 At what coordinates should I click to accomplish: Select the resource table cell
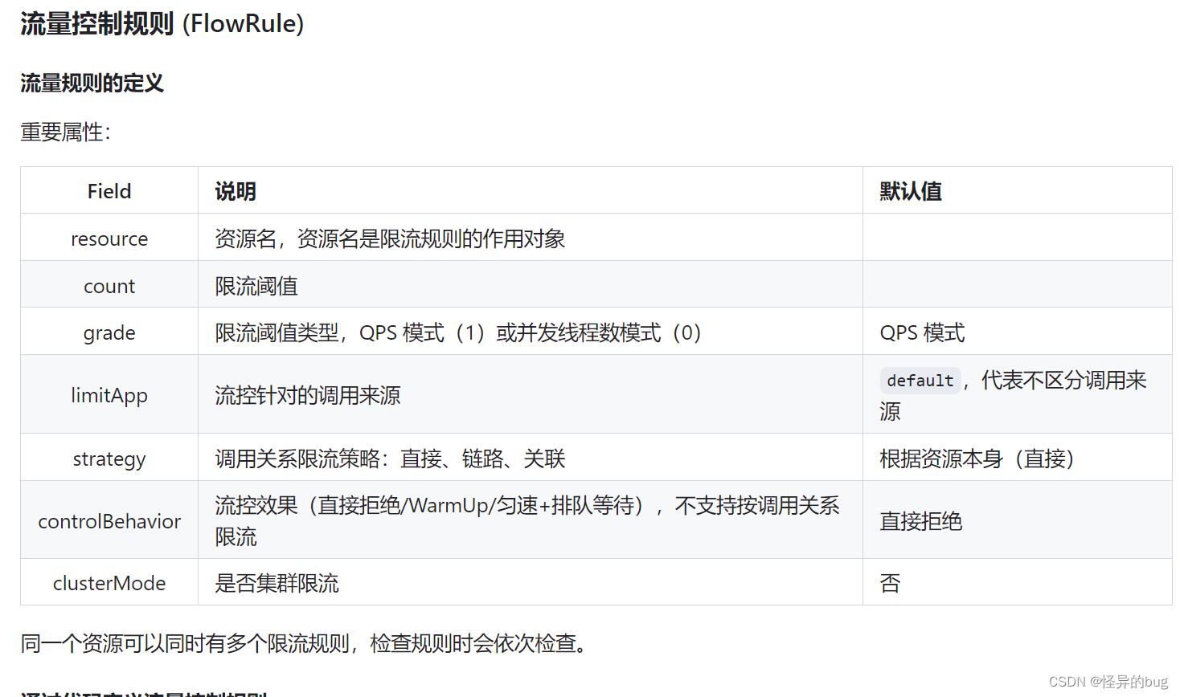point(109,238)
